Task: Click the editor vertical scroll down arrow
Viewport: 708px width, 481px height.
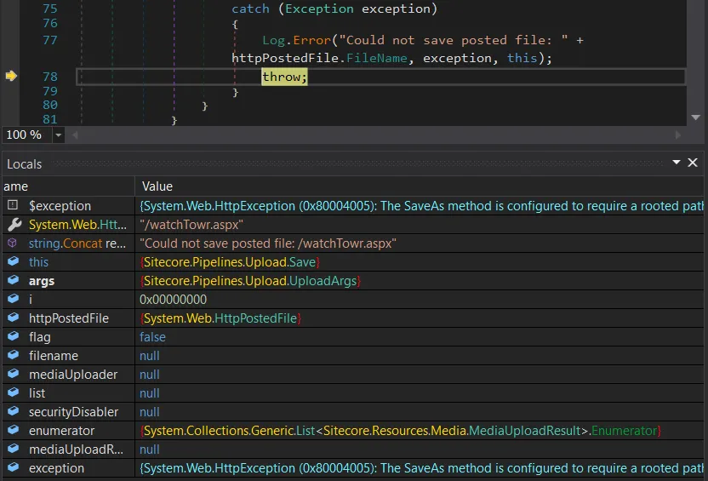Action: pos(696,117)
